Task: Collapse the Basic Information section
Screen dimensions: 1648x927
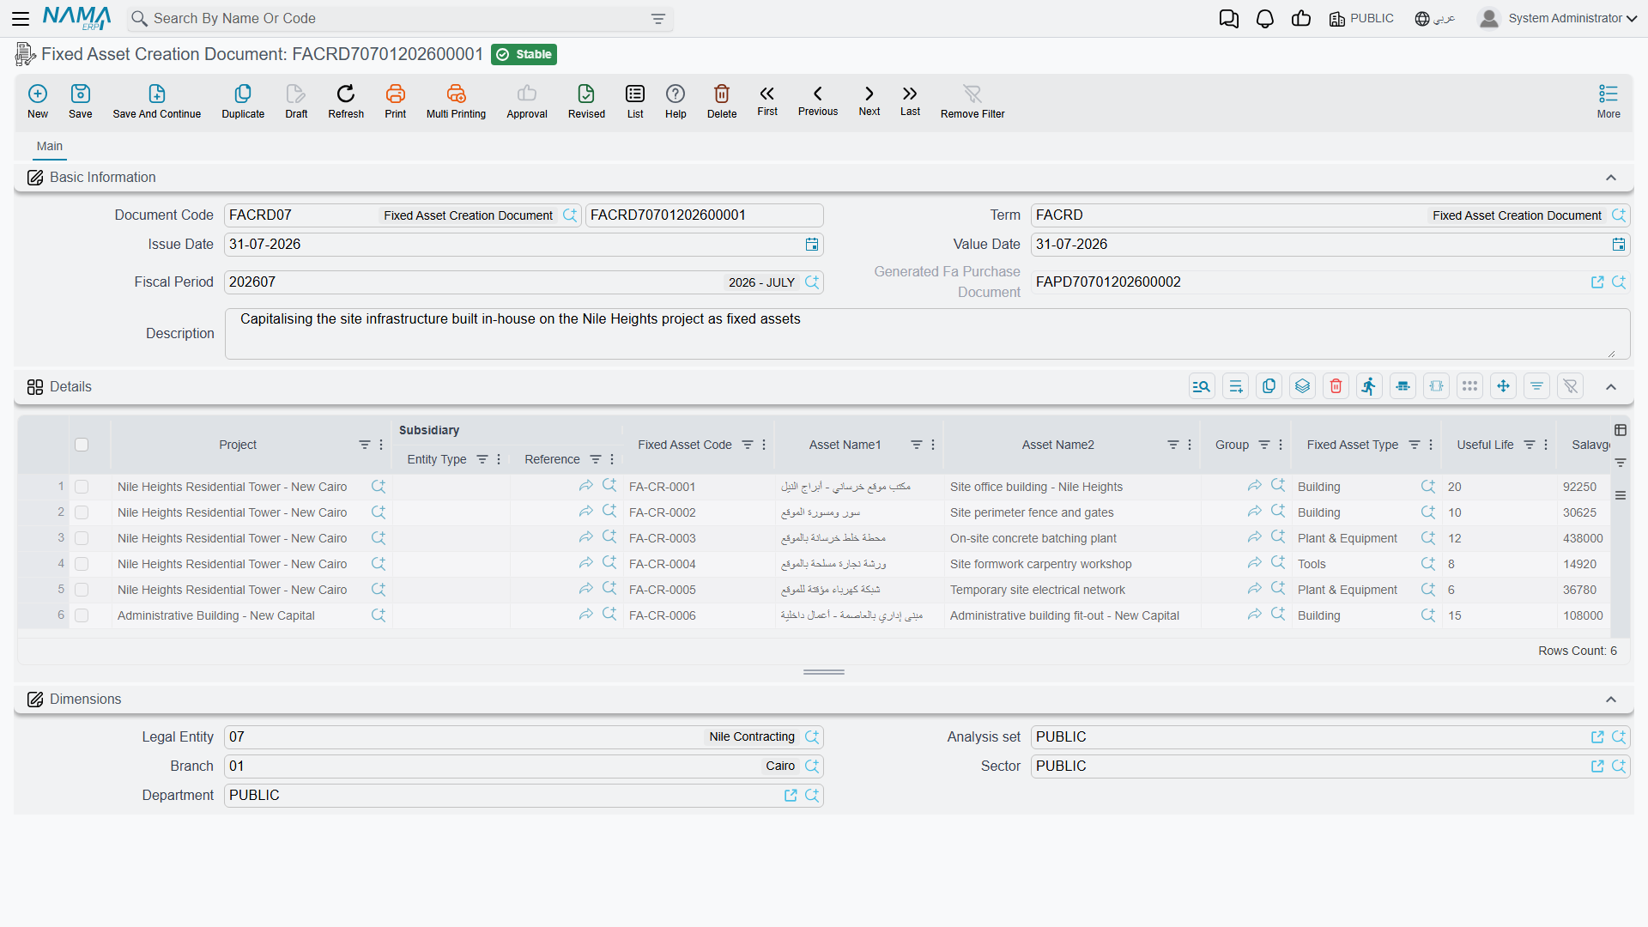Action: coord(1611,178)
